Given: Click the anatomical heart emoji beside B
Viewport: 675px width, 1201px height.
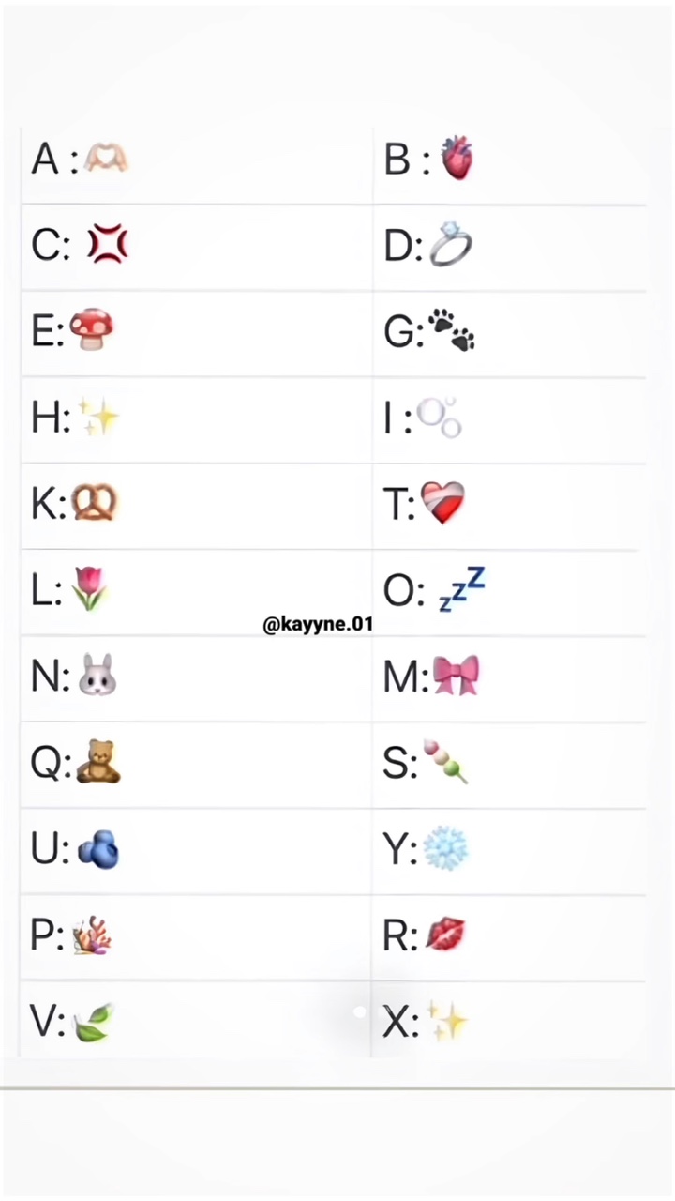Looking at the screenshot, I should [x=457, y=159].
